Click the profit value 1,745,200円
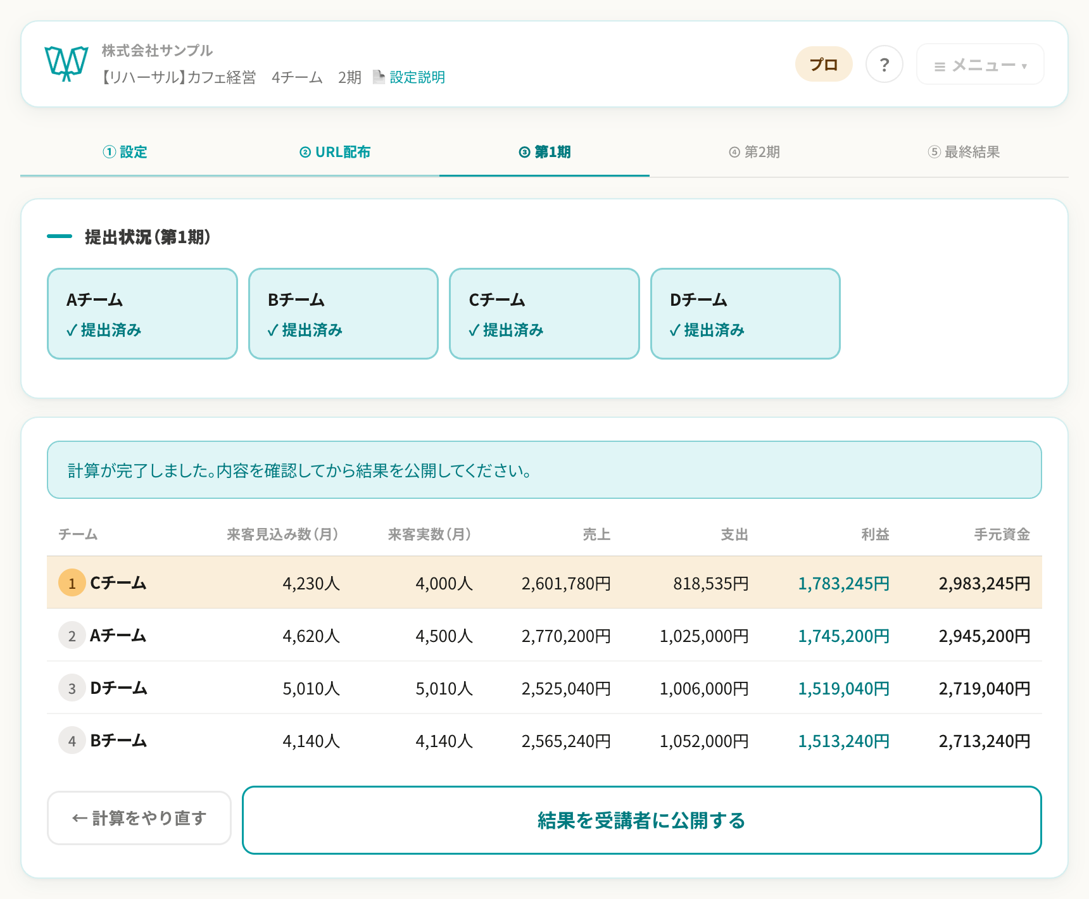The image size is (1089, 899). (x=844, y=636)
